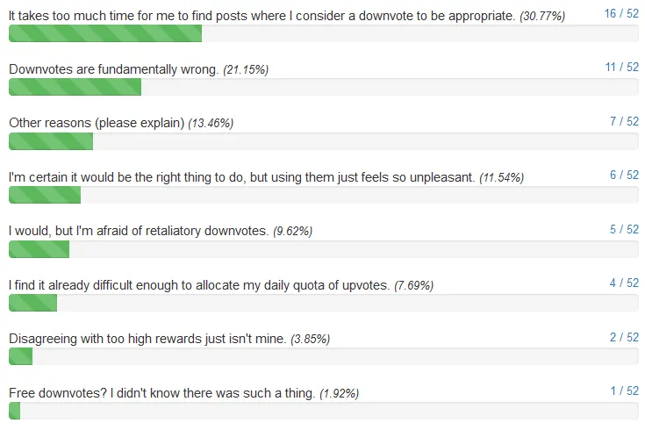The height and width of the screenshot is (430, 645).
Task: Click the 7.69% progress bar
Action: 323,303
